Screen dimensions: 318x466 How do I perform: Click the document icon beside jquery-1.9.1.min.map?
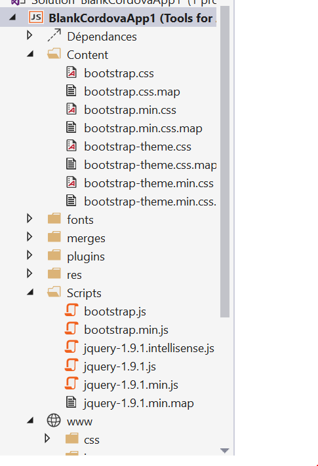[x=71, y=403]
